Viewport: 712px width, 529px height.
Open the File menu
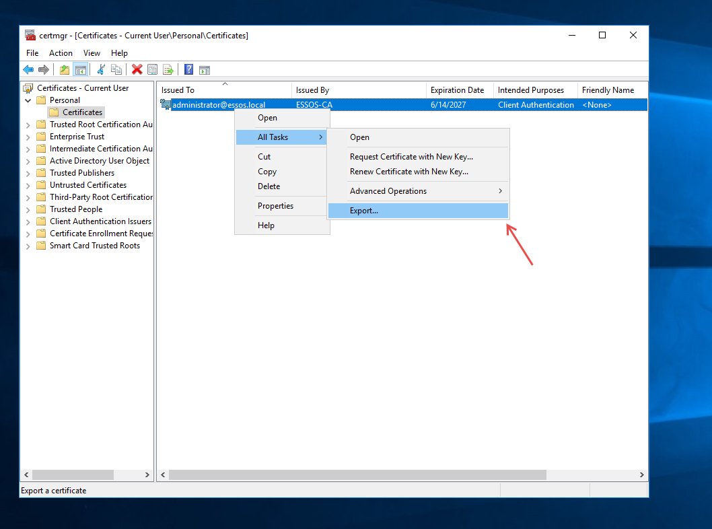[32, 53]
